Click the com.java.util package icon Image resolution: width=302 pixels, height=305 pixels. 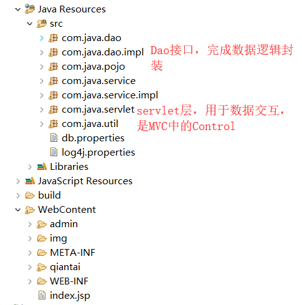tap(53, 124)
